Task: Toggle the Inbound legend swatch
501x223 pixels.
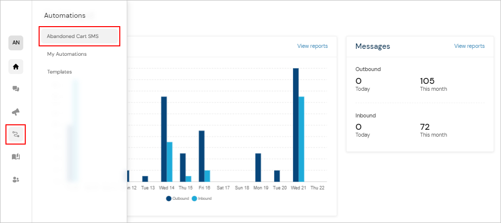Action: (195, 198)
